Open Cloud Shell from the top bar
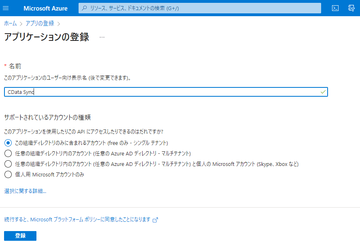This screenshot has width=360, height=242. (335, 8)
